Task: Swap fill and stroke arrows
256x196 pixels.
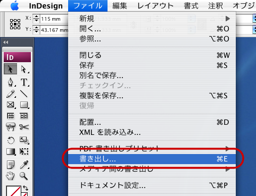Action: coord(26,188)
